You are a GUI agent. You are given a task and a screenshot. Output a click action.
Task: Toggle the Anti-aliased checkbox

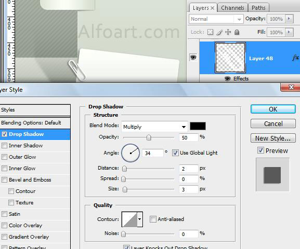[153, 219]
